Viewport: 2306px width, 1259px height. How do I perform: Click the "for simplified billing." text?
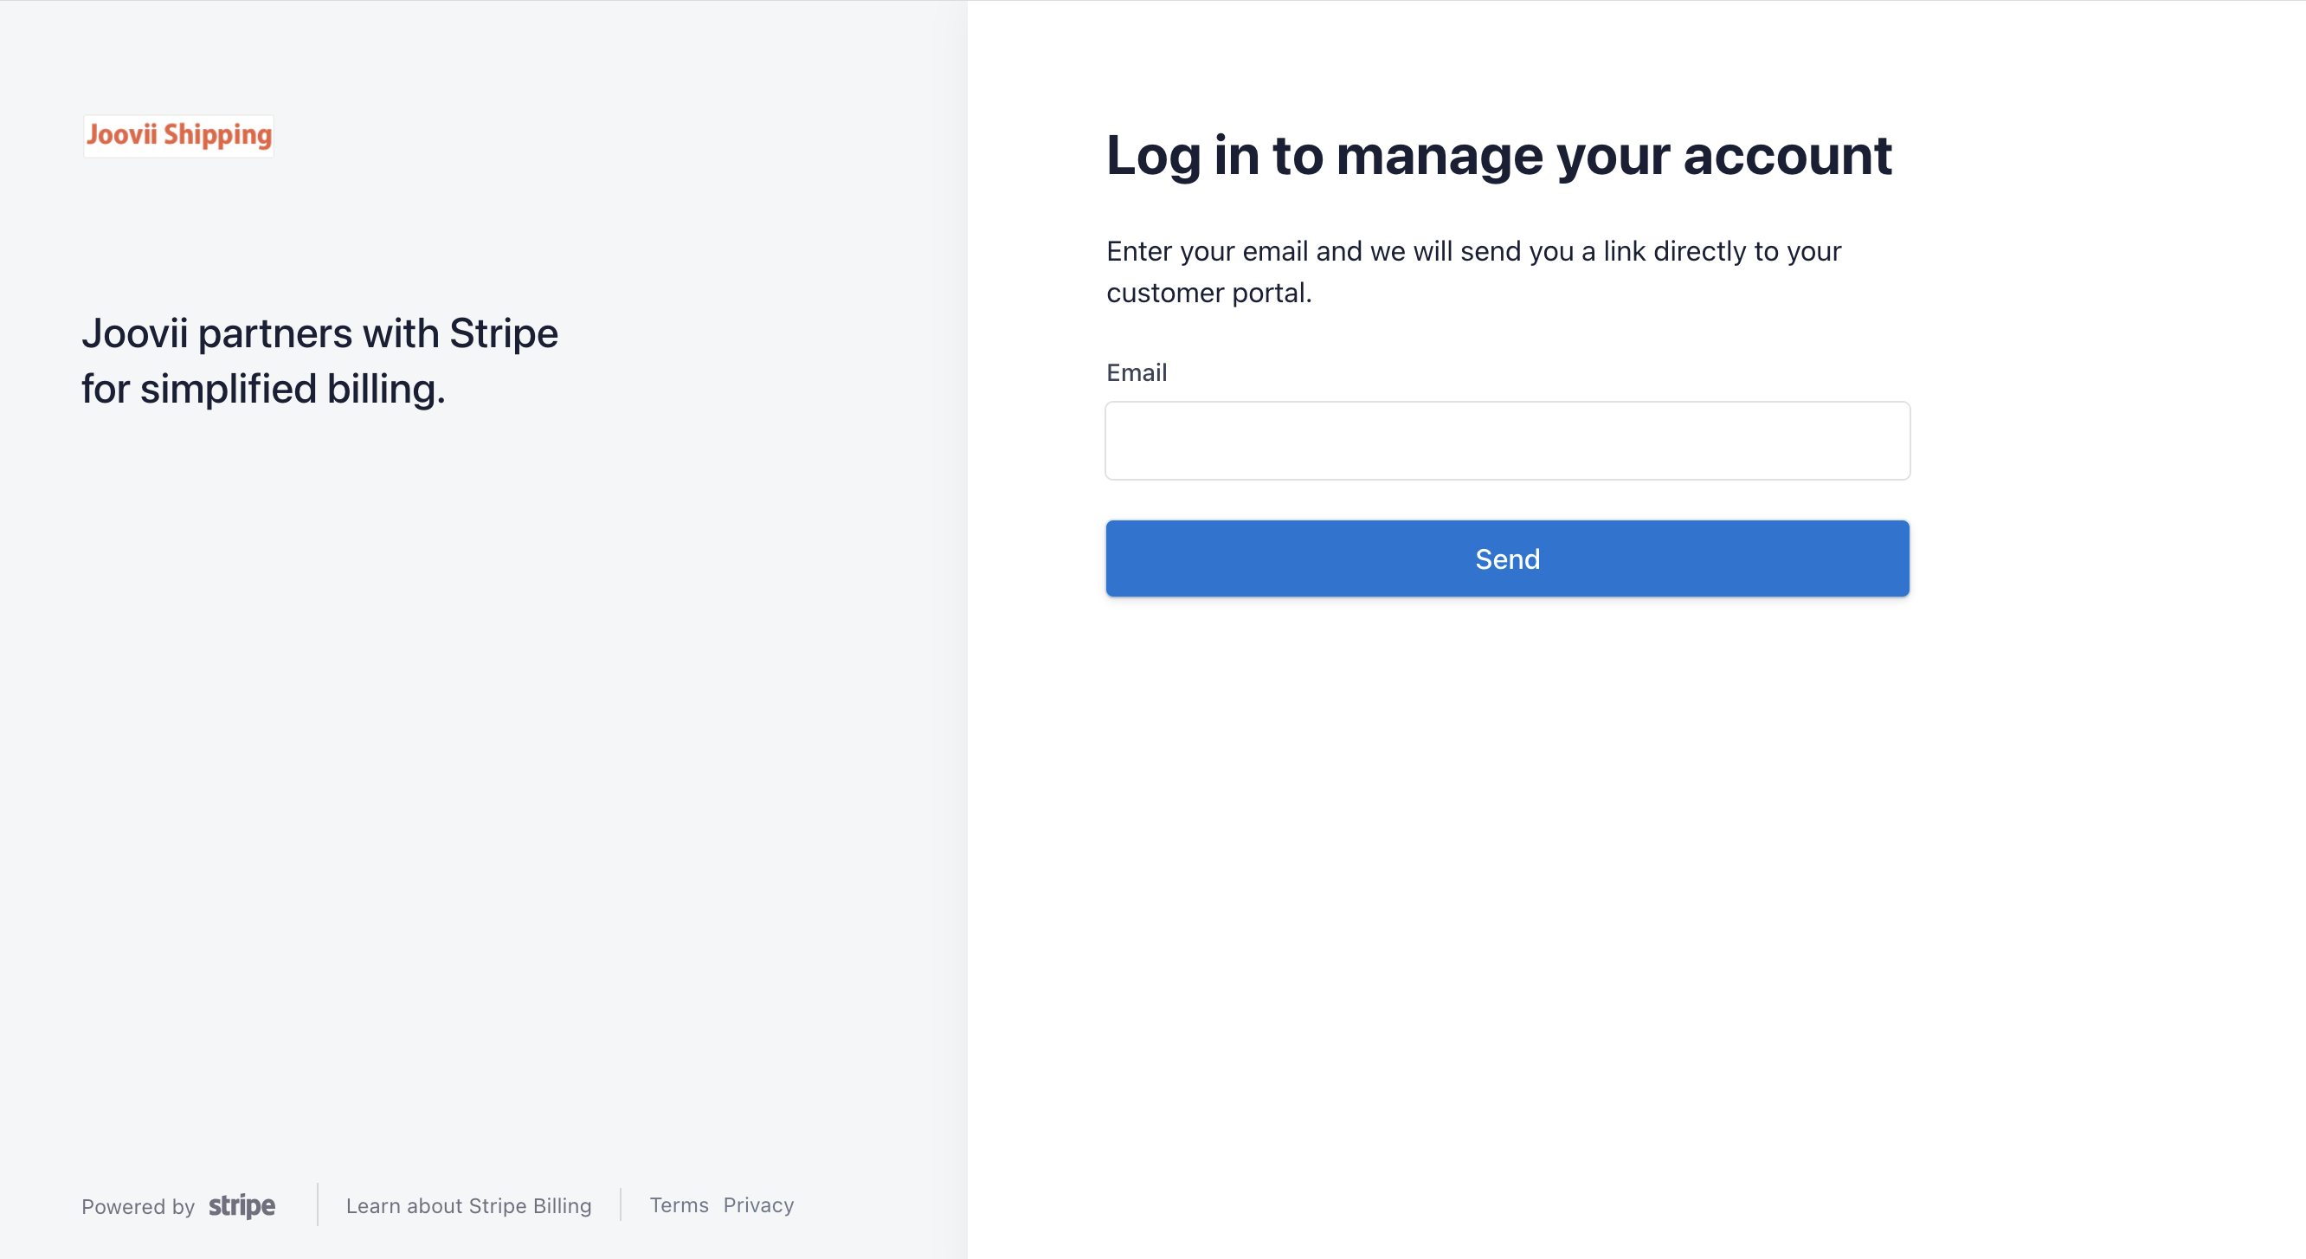(x=263, y=390)
